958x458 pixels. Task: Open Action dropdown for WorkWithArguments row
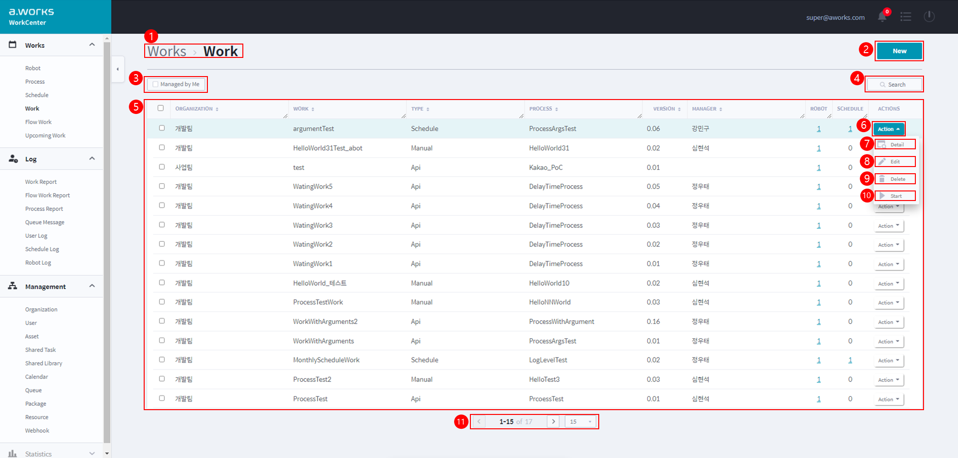(x=889, y=342)
